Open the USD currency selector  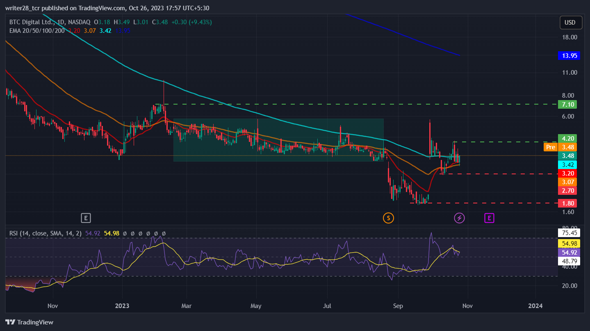click(x=571, y=23)
